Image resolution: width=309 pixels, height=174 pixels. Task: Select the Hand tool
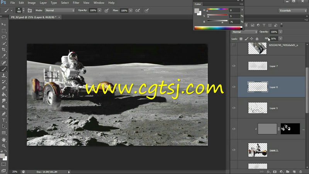coord(4,140)
